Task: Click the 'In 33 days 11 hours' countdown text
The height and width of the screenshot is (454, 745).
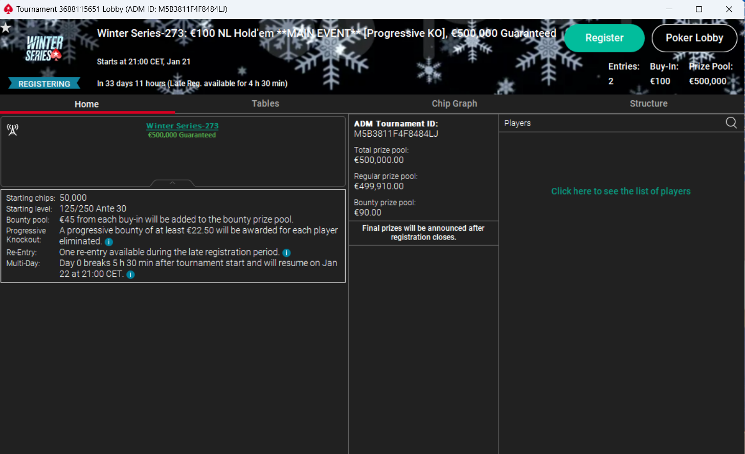Action: pyautogui.click(x=192, y=83)
